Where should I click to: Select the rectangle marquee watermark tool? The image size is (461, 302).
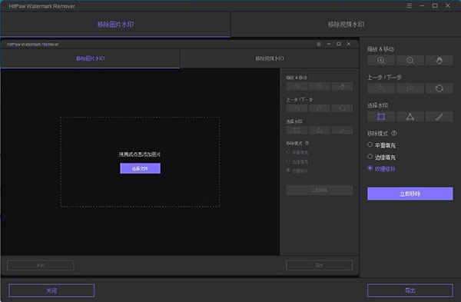pyautogui.click(x=381, y=117)
